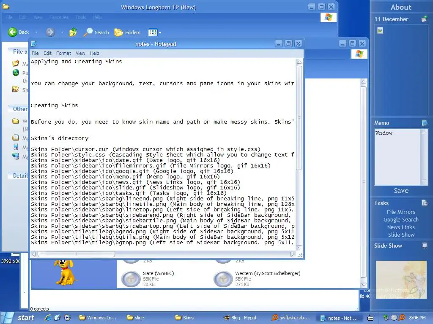Click the folder icon in Longhorn title bar
The height and width of the screenshot is (324, 433).
[x=5, y=7]
